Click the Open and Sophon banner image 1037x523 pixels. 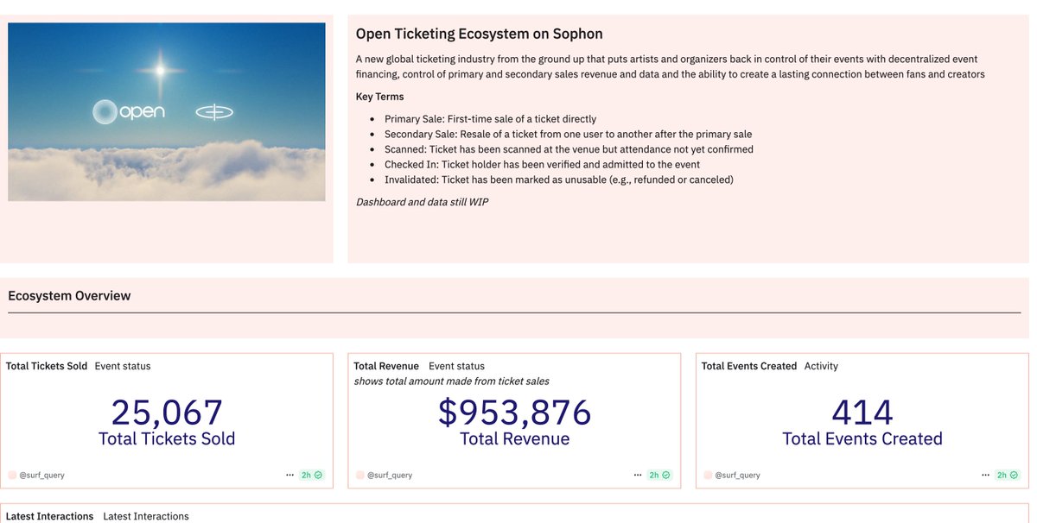coord(167,112)
